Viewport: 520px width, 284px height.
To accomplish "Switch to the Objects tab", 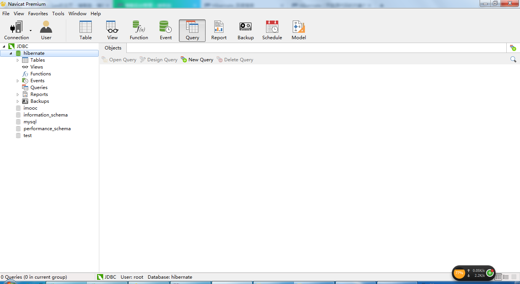I will (x=113, y=48).
